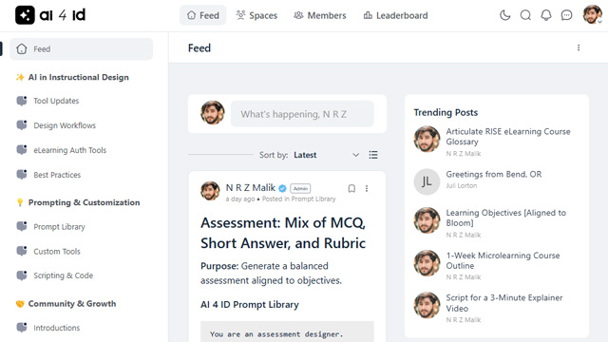608x342 pixels.
Task: Open search magnifier icon in header
Action: (x=525, y=15)
